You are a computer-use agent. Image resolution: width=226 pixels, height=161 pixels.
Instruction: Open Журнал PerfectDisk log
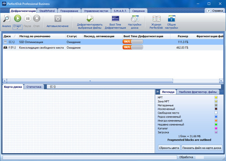coord(156,18)
